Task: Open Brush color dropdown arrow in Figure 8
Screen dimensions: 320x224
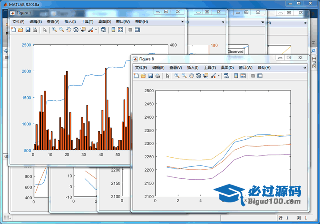Action: click(218, 76)
